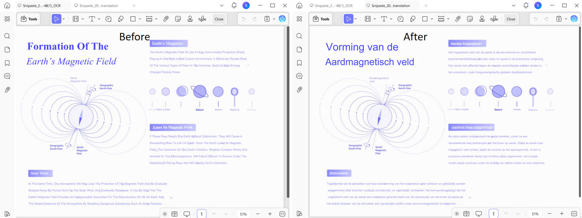Click the save icon in left window toolbar
This screenshot has height=218, width=582.
(267, 19)
